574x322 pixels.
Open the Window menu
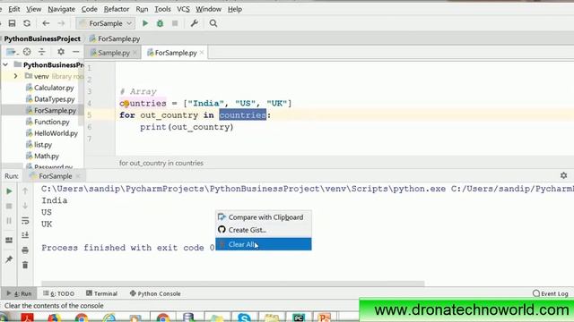point(208,9)
